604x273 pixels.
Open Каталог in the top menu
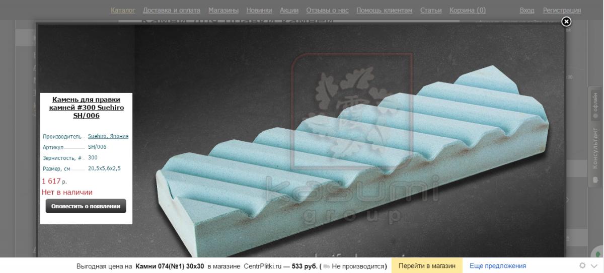[123, 10]
